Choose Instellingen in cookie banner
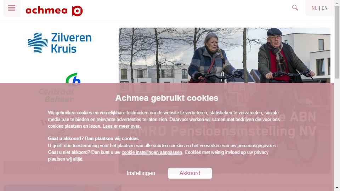 [141, 173]
